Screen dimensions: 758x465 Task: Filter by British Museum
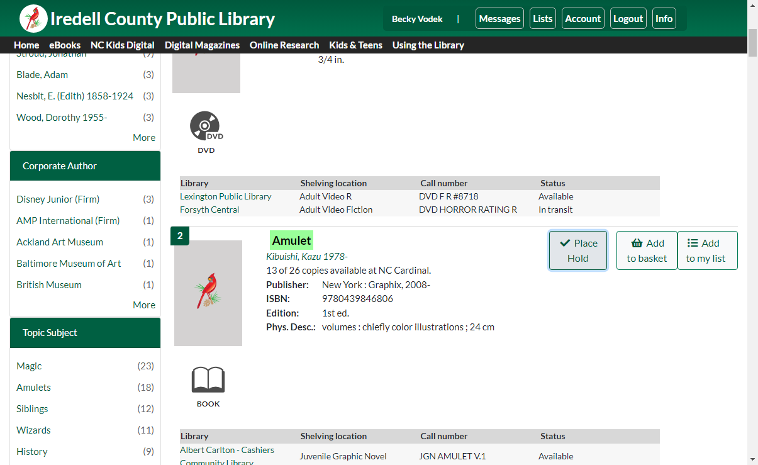49,284
